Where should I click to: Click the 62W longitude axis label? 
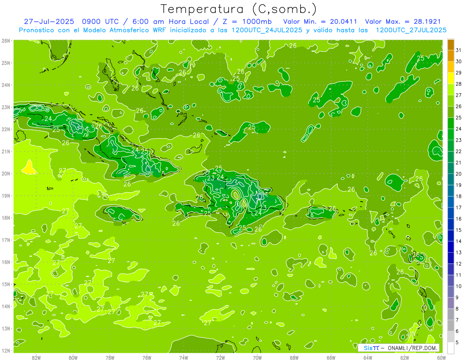click(405, 357)
